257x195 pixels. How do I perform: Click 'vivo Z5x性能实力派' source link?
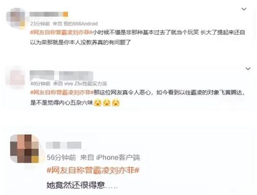click(85, 84)
